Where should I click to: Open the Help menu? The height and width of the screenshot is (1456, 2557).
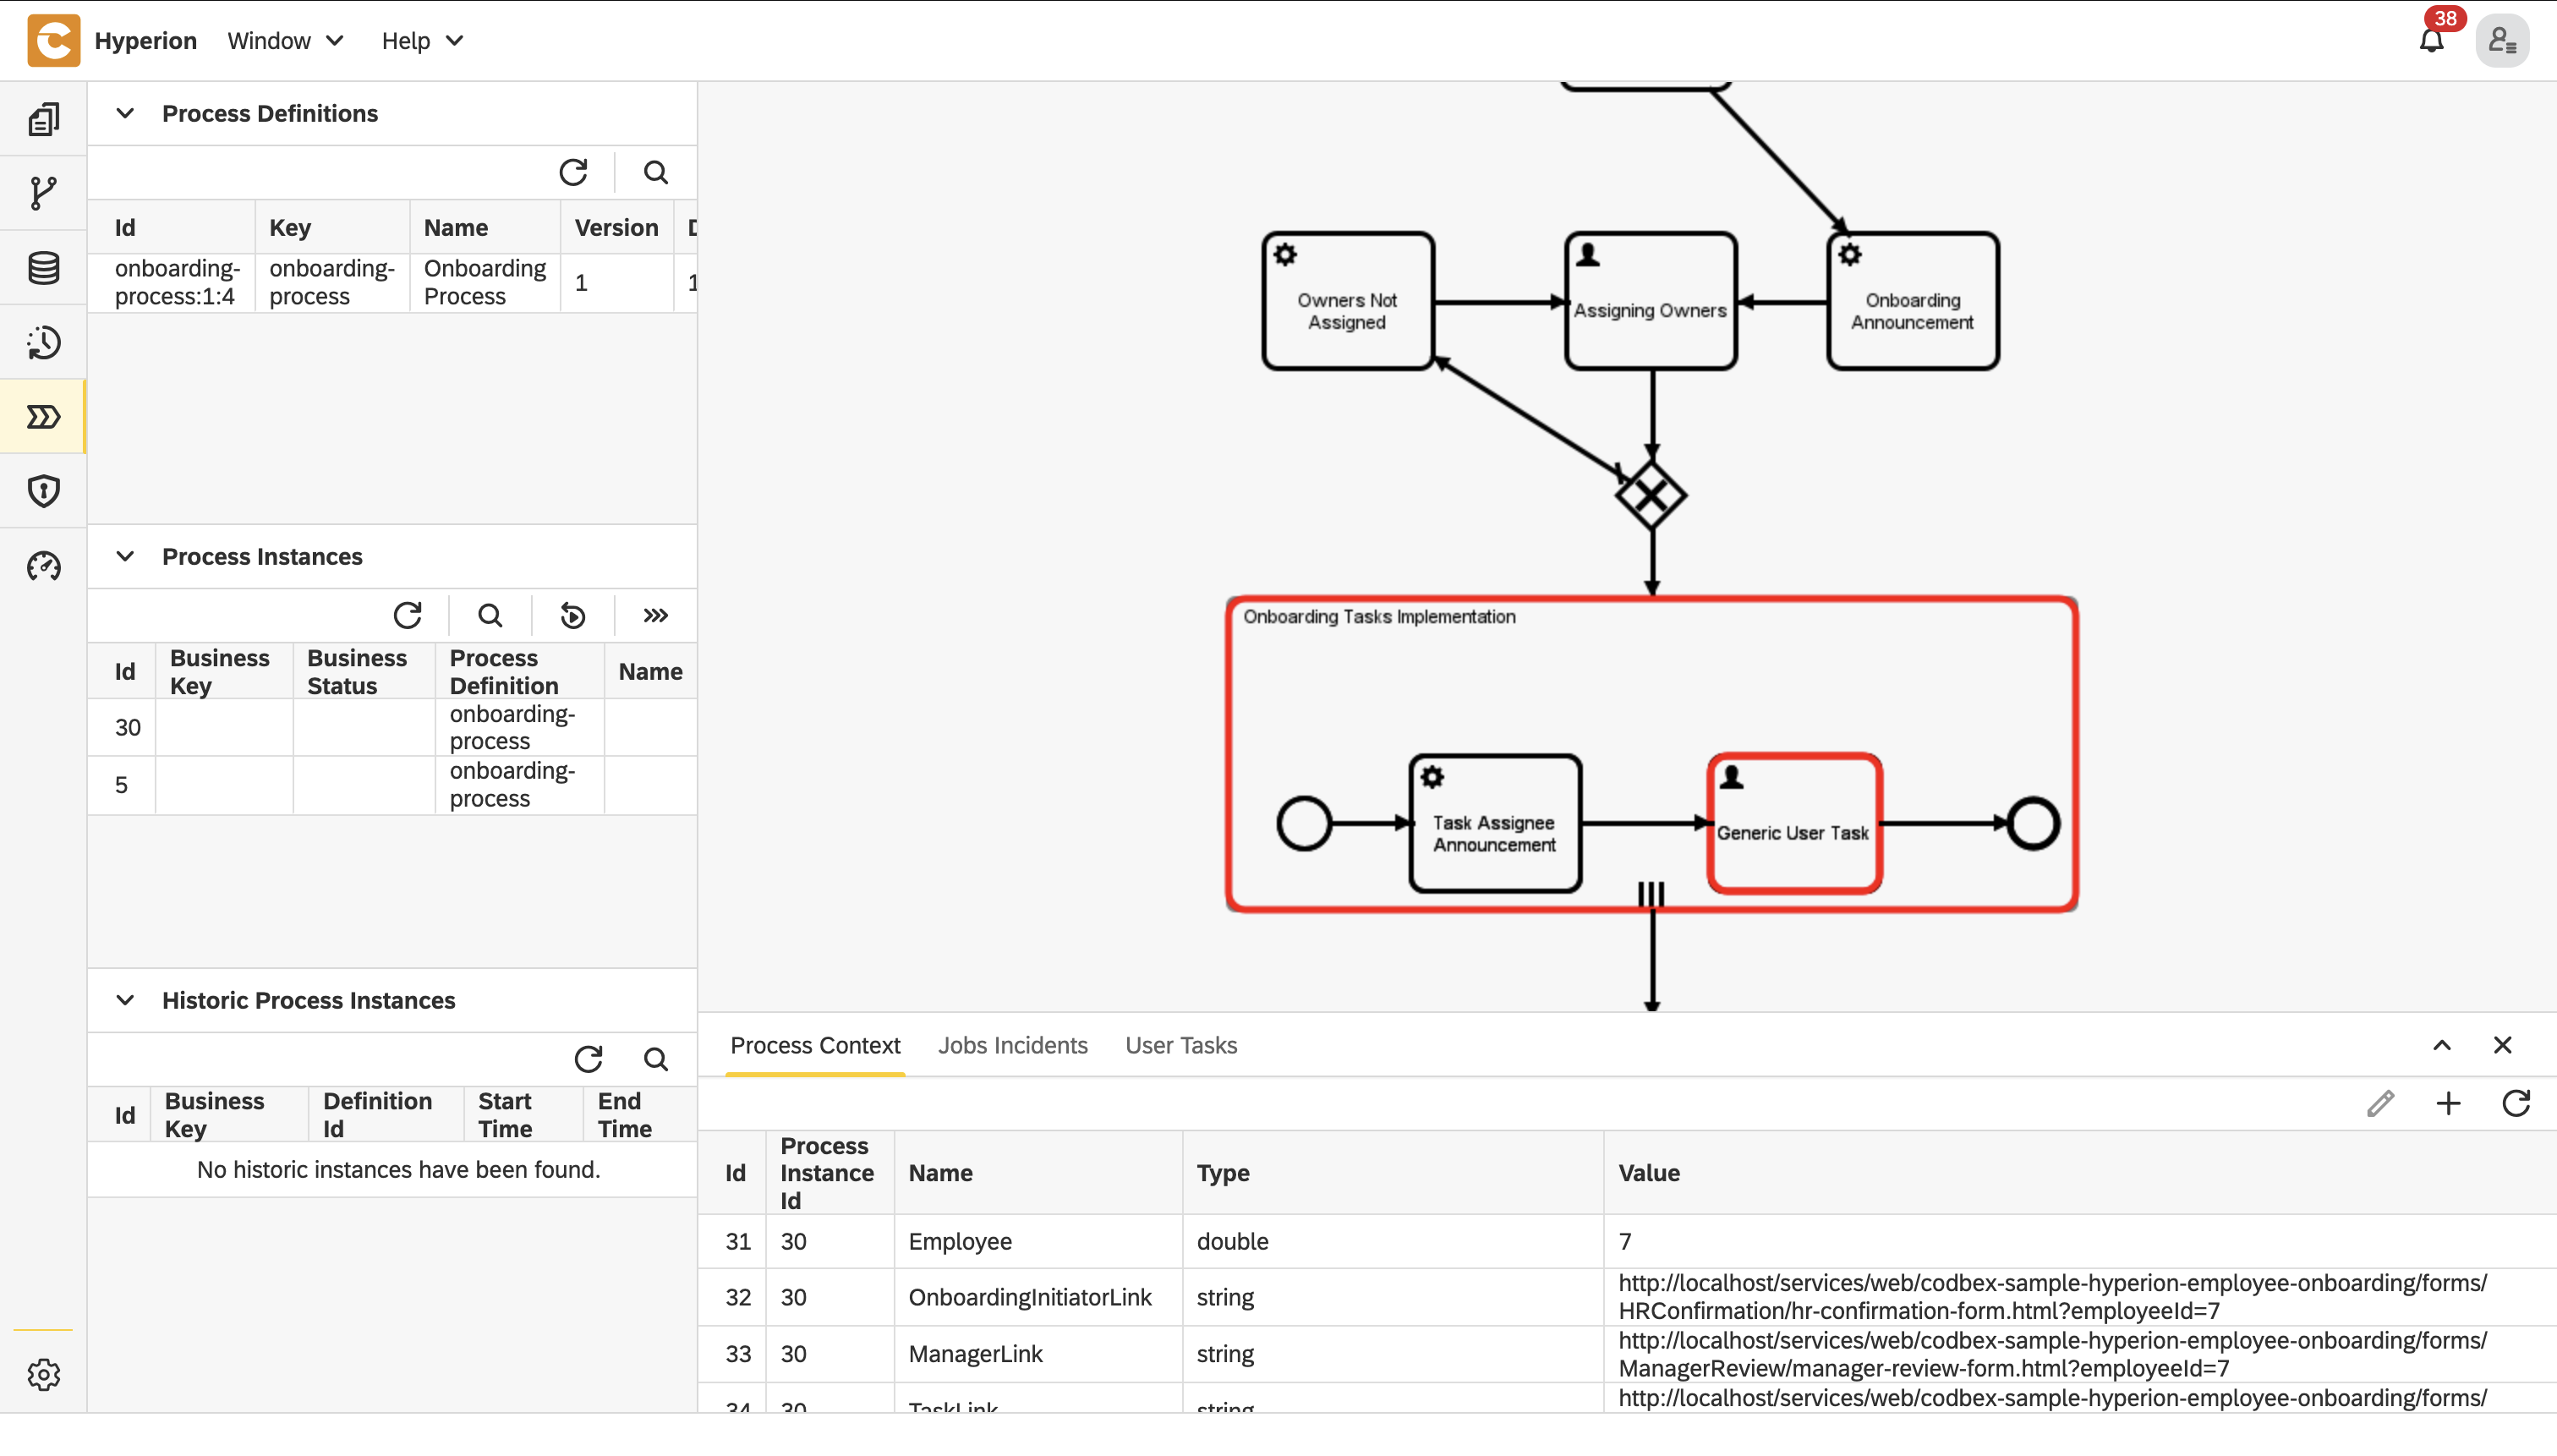click(x=422, y=41)
